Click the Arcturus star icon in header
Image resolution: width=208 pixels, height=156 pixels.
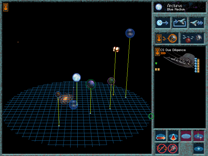click(159, 7)
